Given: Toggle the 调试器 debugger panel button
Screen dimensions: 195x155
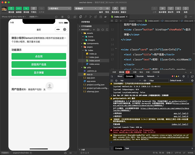Looking at the screenshot, I should coord(26,8).
